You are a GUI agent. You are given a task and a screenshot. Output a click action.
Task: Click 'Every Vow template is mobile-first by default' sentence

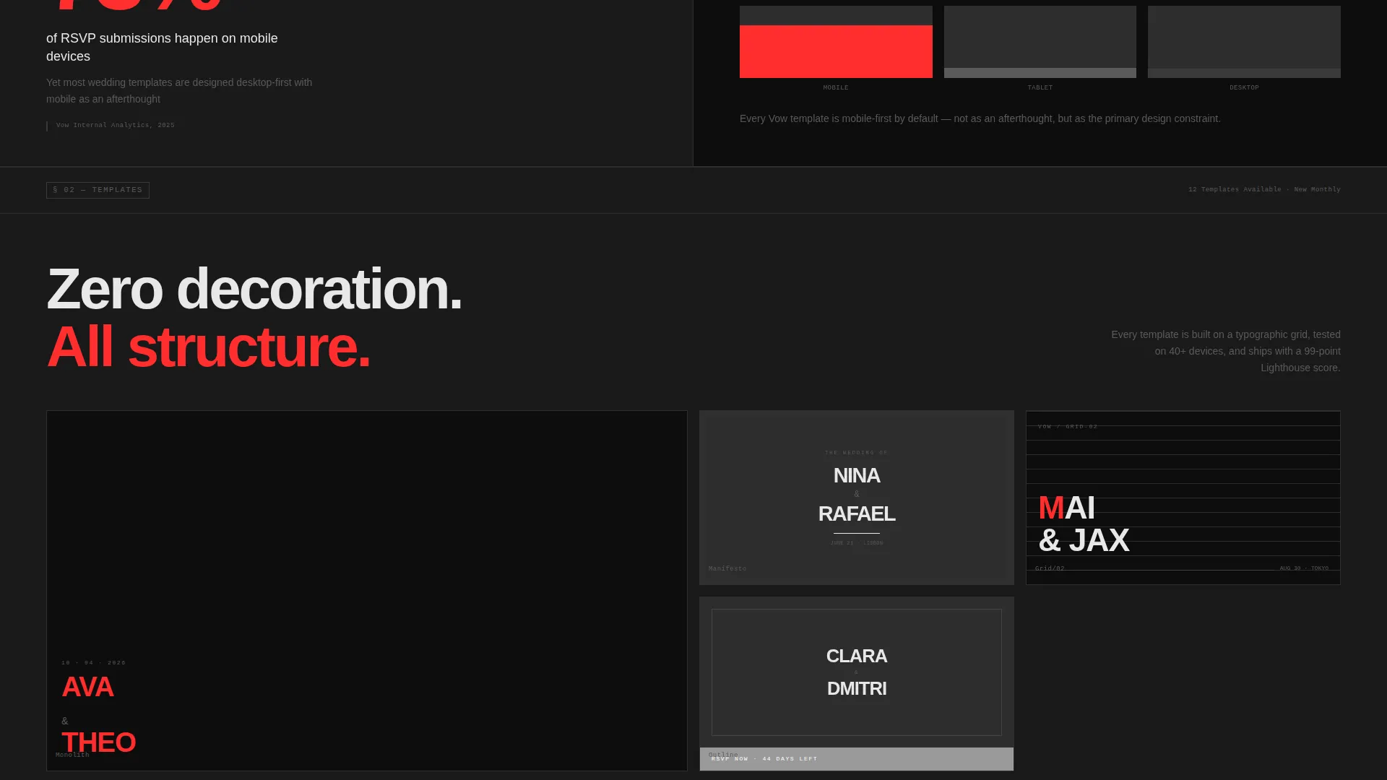coord(980,118)
